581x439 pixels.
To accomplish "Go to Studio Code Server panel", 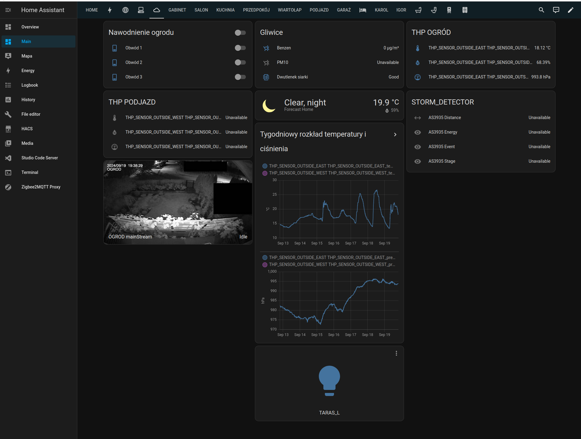I will (x=39, y=158).
